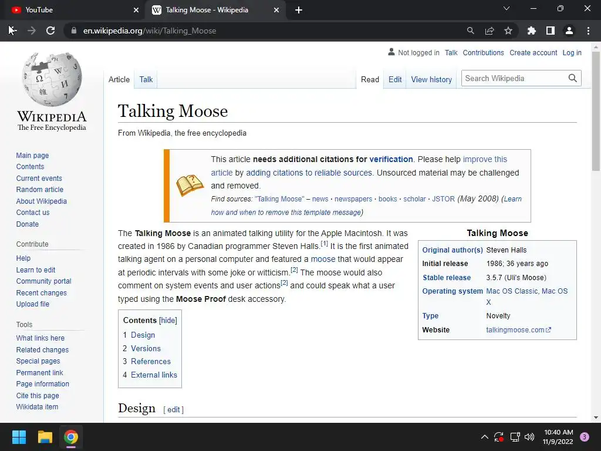The height and width of the screenshot is (451, 601).
Task: Click the citation book icon in the notice
Action: coord(190,186)
